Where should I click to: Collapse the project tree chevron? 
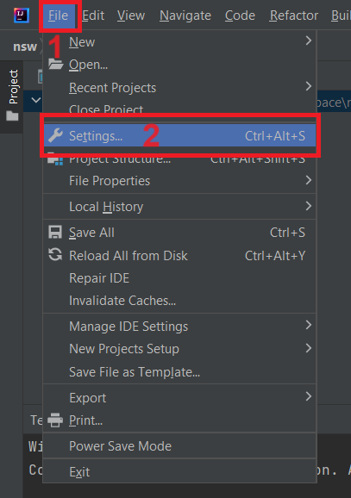tap(36, 100)
